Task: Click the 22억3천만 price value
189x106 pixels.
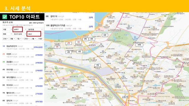Action: [x=39, y=86]
